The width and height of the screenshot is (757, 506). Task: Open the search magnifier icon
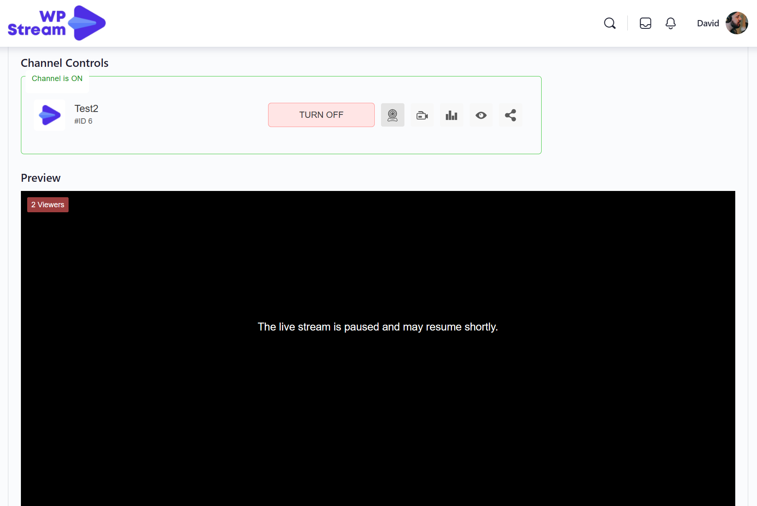coord(610,23)
